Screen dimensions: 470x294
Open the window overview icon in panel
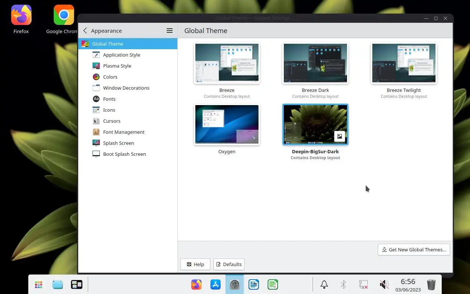pos(77,284)
